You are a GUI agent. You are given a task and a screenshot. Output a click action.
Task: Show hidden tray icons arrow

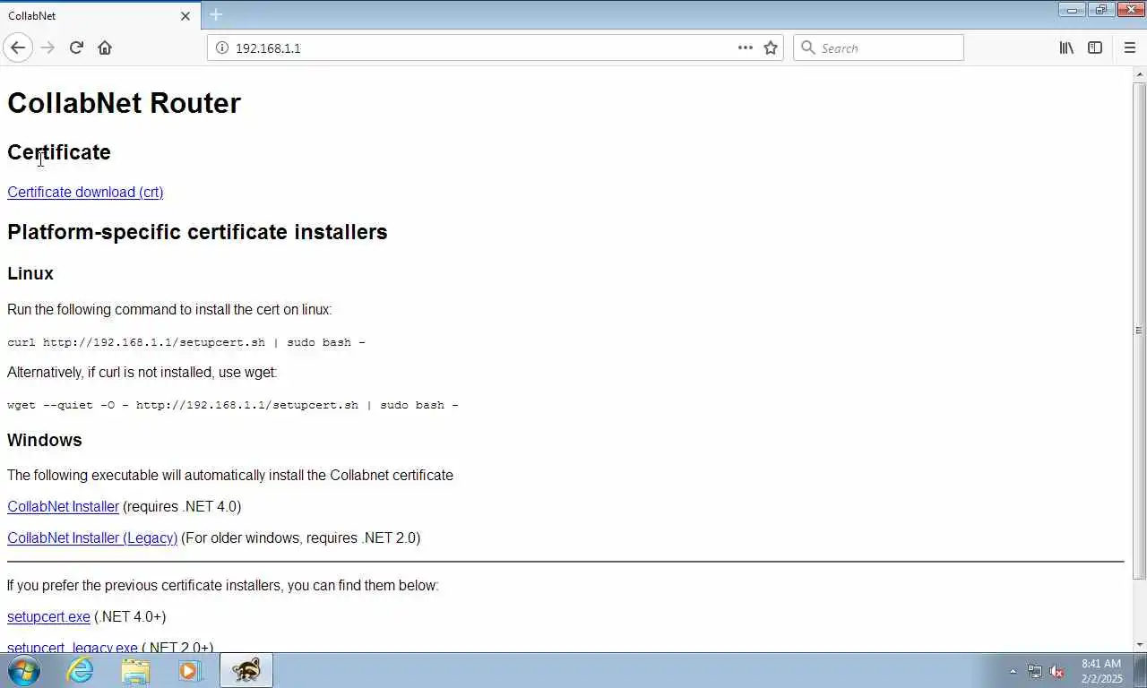coord(1013,671)
